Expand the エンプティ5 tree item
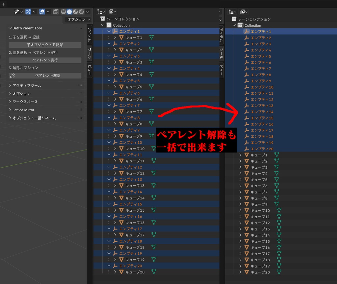 (x=109, y=81)
